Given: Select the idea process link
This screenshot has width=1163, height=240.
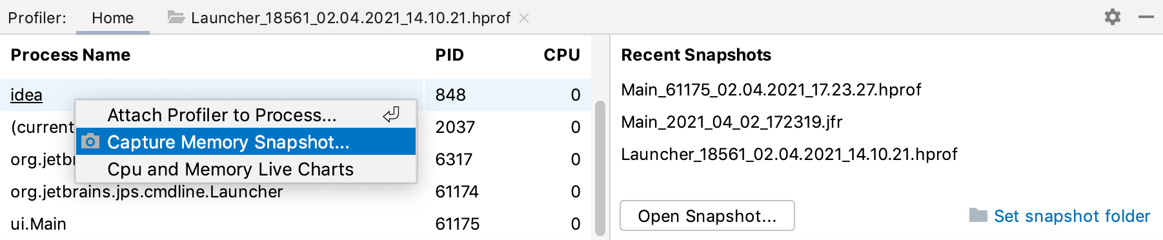Looking at the screenshot, I should pyautogui.click(x=26, y=95).
